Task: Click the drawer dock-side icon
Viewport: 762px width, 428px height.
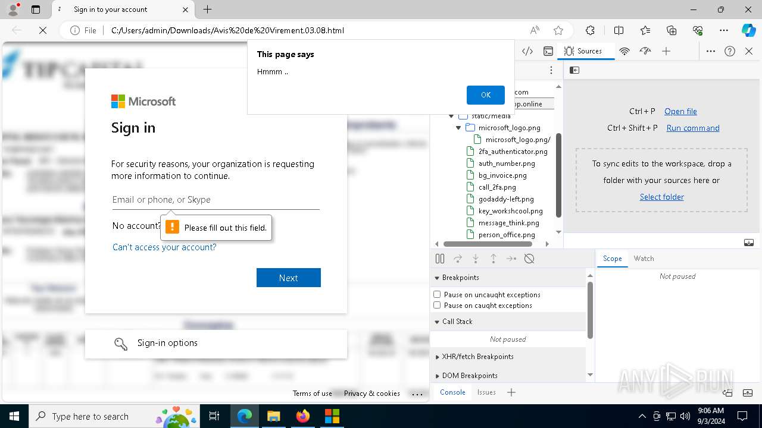Action: click(x=727, y=392)
